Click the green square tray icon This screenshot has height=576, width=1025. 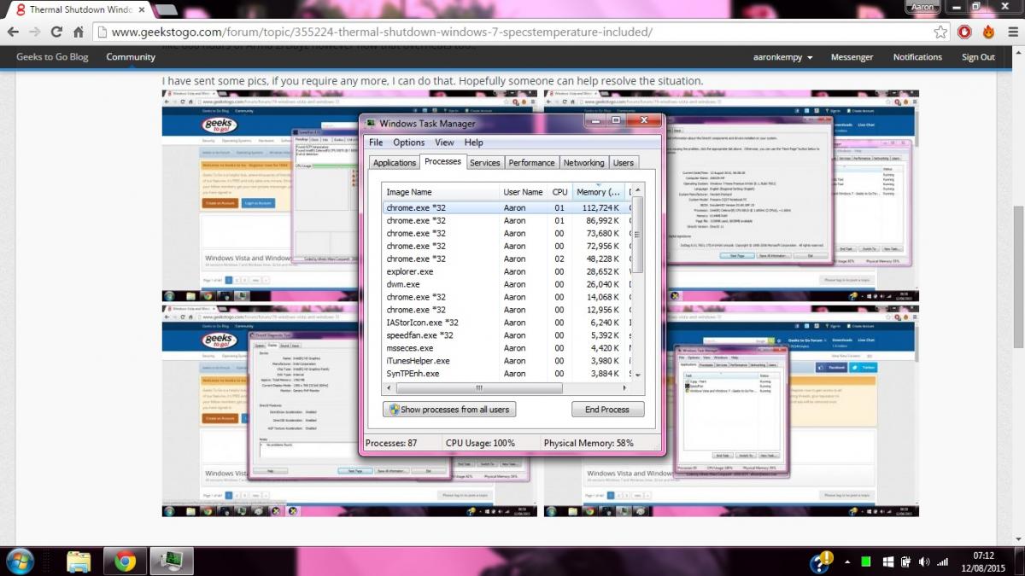(865, 561)
